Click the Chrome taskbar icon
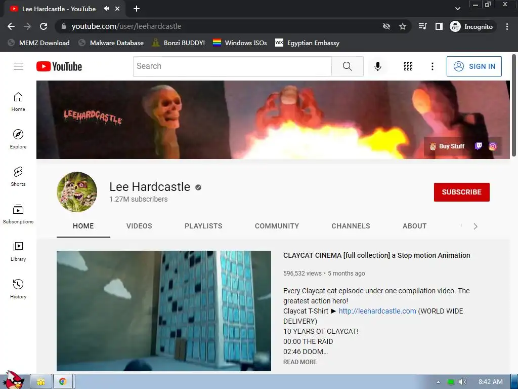 point(62,382)
